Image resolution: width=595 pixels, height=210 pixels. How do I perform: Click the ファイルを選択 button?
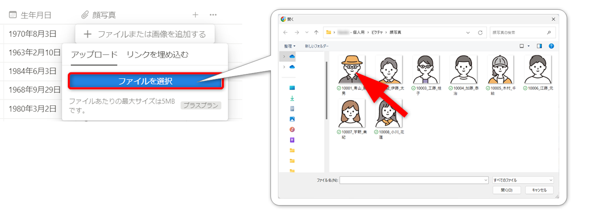[x=146, y=81]
